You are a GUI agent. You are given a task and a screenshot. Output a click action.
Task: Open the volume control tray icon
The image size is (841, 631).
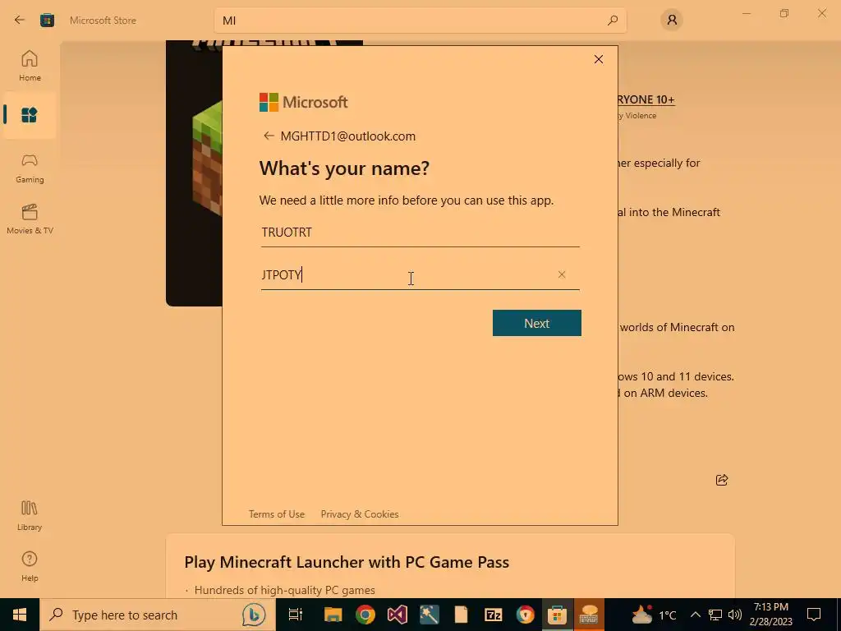click(x=735, y=615)
